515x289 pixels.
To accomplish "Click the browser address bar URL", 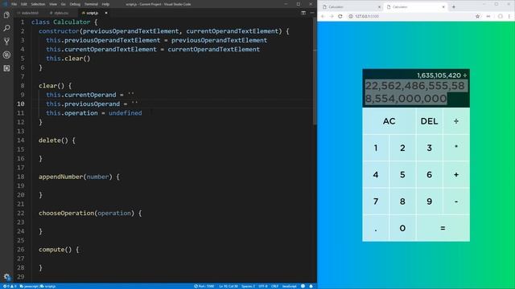I will [x=367, y=16].
